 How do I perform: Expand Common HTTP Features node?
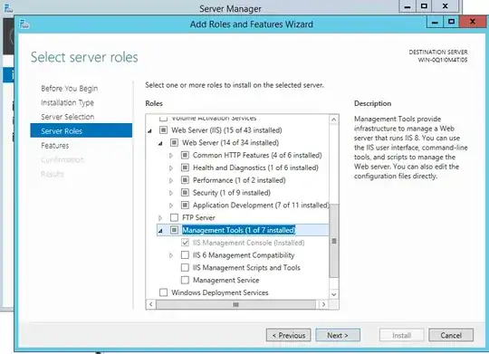(x=171, y=156)
